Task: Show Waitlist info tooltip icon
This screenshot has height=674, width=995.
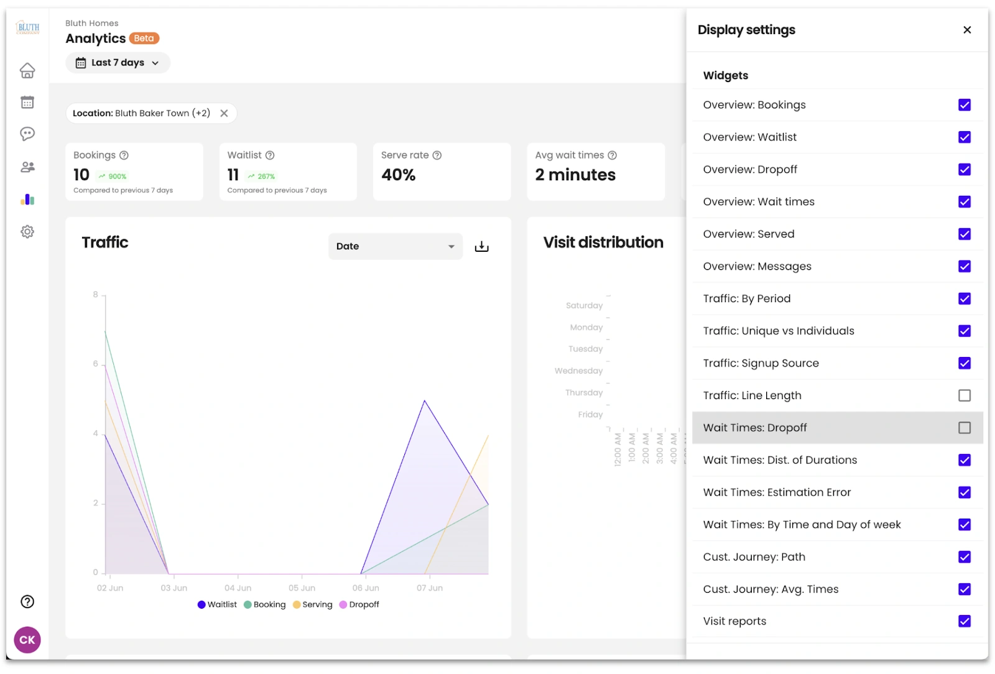Action: (x=270, y=155)
